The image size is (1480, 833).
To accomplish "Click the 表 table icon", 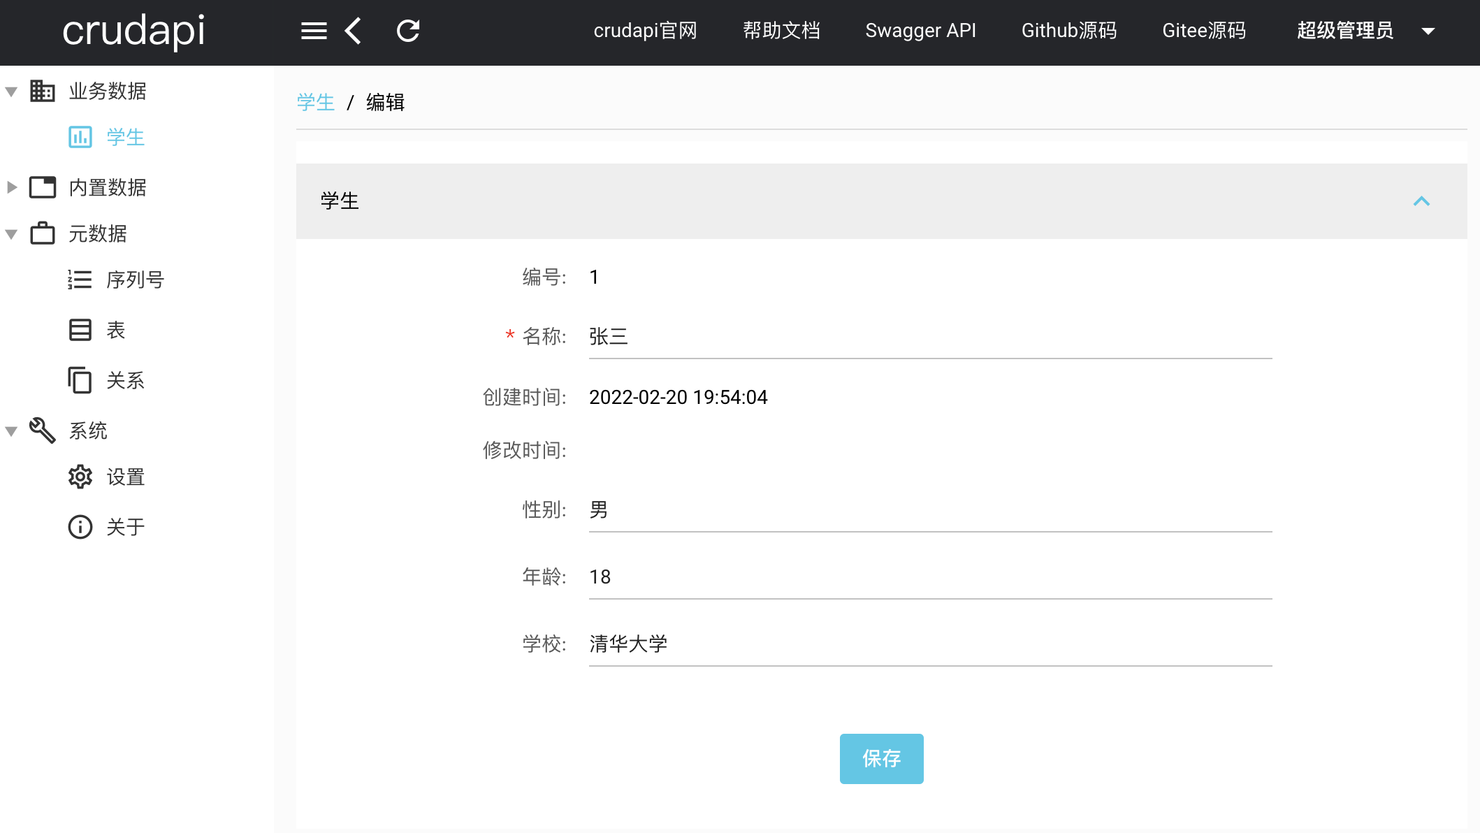I will pos(80,330).
